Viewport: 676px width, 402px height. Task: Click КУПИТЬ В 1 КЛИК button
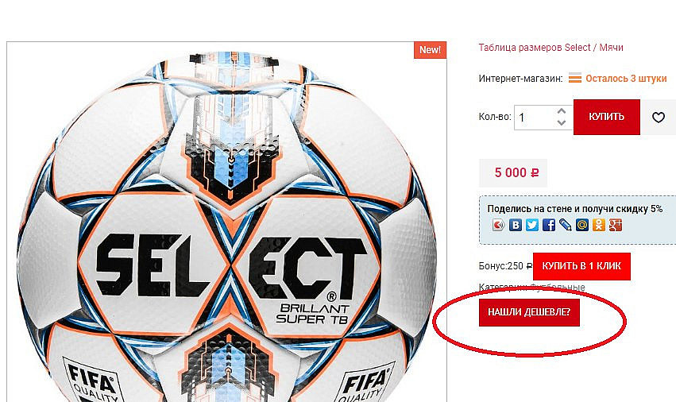pos(581,266)
